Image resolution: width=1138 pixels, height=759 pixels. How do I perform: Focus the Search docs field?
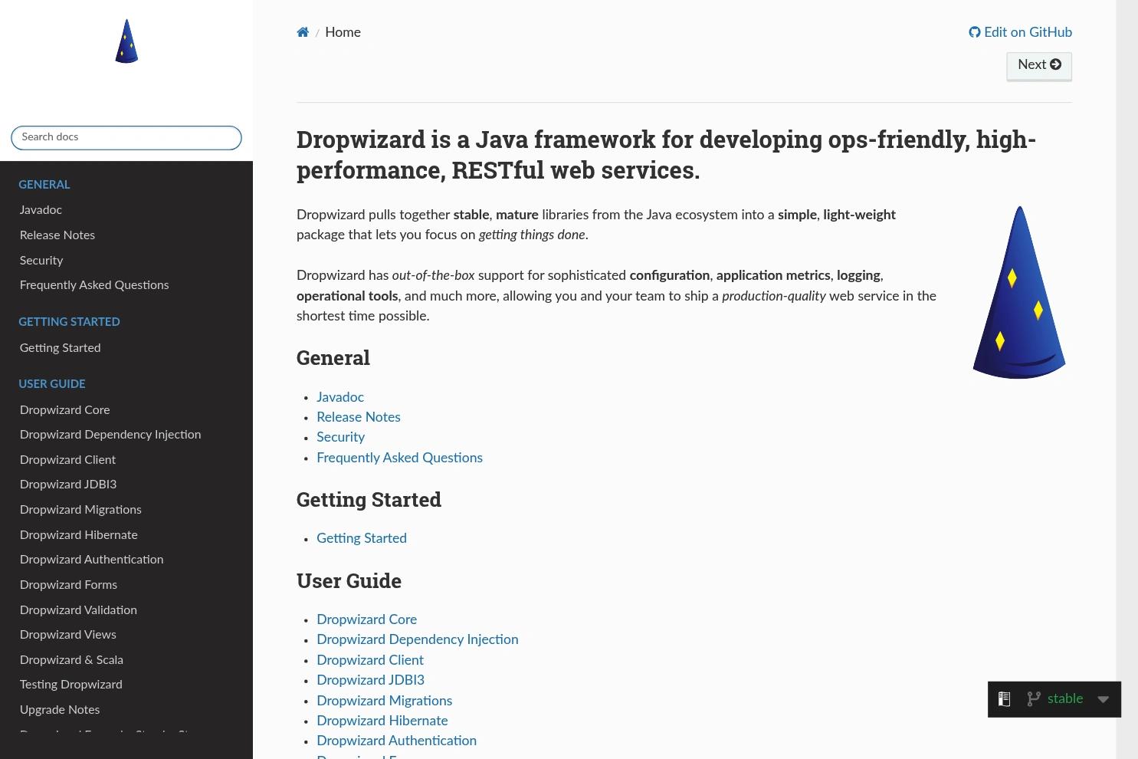click(x=126, y=137)
